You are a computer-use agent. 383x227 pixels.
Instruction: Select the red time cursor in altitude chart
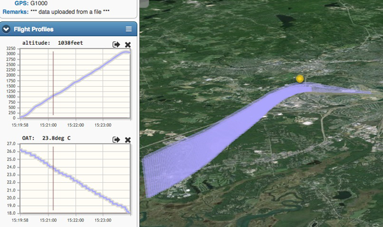[x=53, y=83]
